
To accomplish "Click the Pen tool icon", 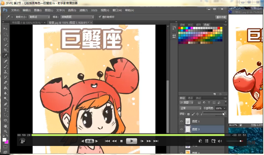I will coord(6,104).
